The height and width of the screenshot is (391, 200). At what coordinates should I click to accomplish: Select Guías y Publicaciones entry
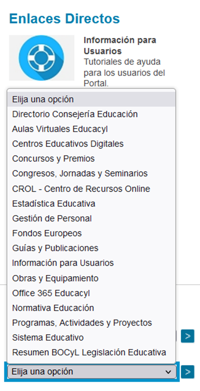91,248
